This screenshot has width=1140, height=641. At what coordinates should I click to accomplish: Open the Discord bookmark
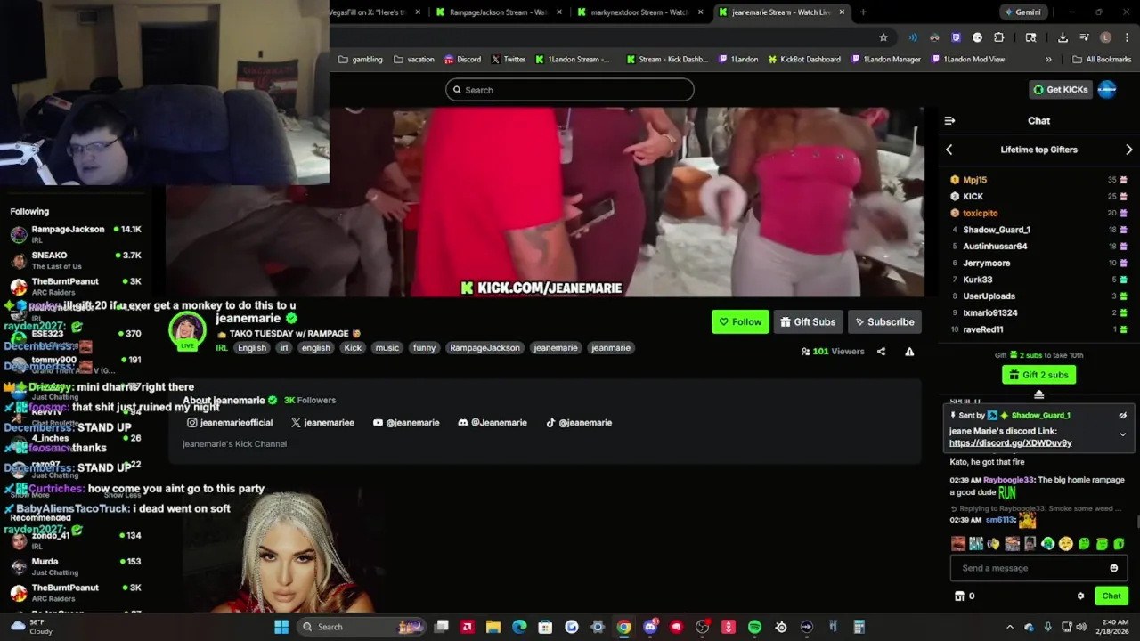tap(462, 60)
